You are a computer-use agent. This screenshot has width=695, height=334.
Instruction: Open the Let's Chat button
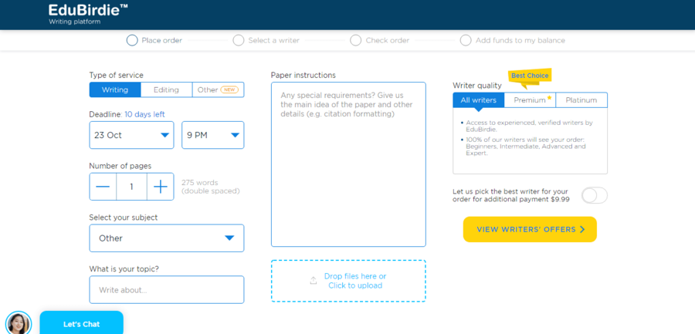coord(81,324)
